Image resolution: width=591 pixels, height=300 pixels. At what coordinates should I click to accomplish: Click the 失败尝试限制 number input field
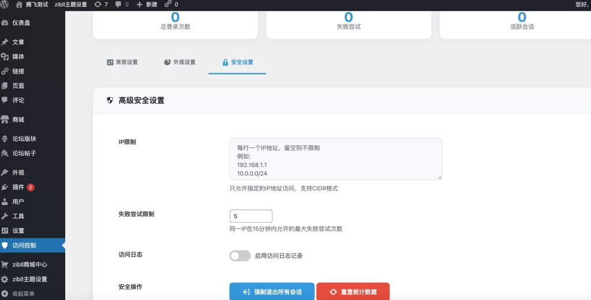pyautogui.click(x=250, y=216)
